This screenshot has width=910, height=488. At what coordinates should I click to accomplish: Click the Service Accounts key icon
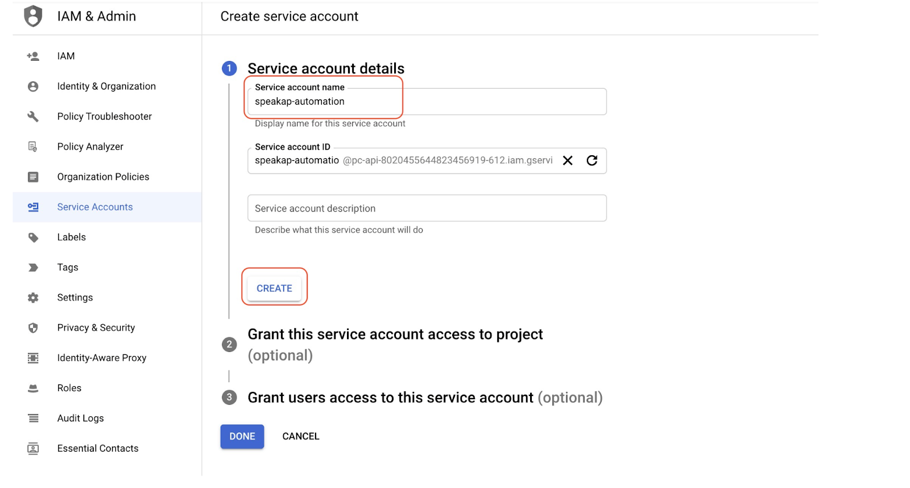(33, 207)
